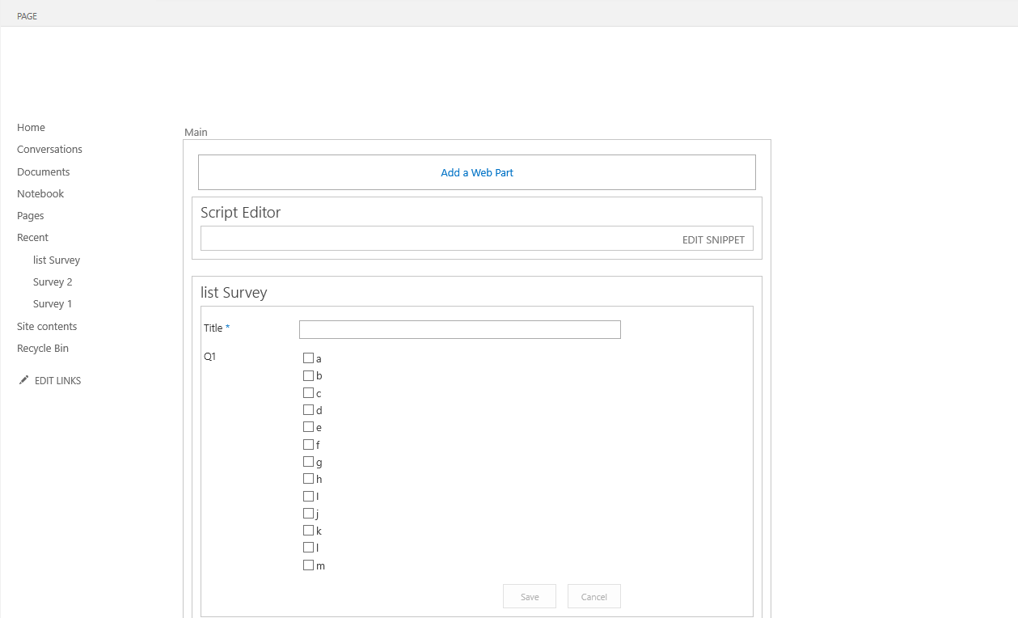The height and width of the screenshot is (618, 1018).
Task: Check option g under Q1
Action: pos(308,462)
